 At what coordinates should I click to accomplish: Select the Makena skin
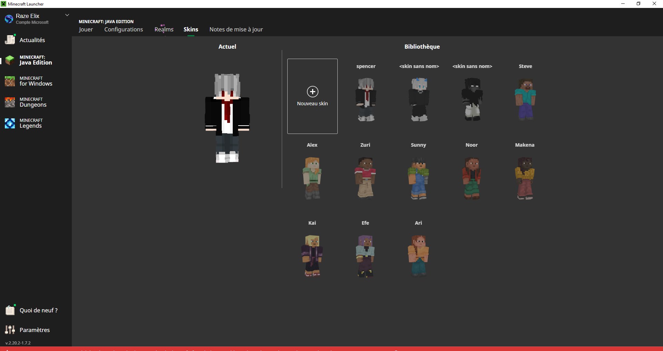coord(525,178)
